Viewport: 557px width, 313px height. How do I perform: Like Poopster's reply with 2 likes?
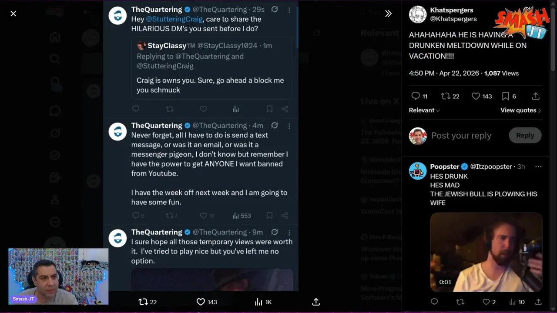486,302
